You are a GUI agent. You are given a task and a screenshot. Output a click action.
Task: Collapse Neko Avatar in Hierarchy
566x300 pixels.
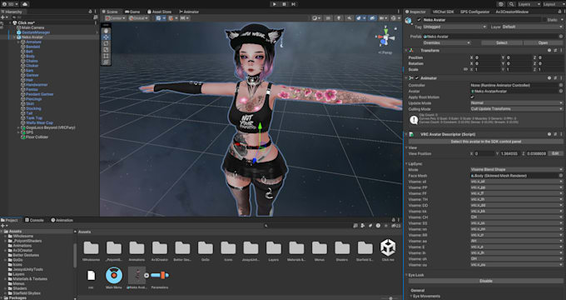click(x=14, y=37)
